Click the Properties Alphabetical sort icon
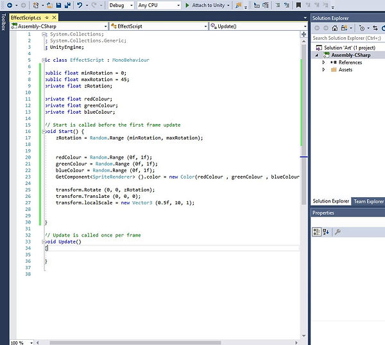Image resolution: width=385 pixels, height=345 pixels. coord(326,232)
